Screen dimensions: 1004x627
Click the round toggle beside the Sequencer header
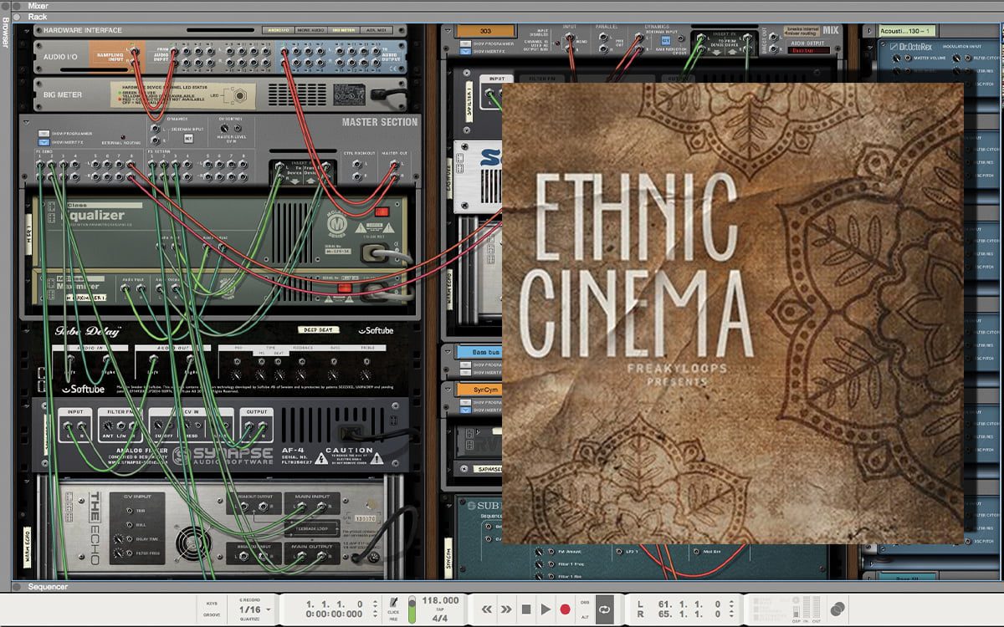(17, 587)
